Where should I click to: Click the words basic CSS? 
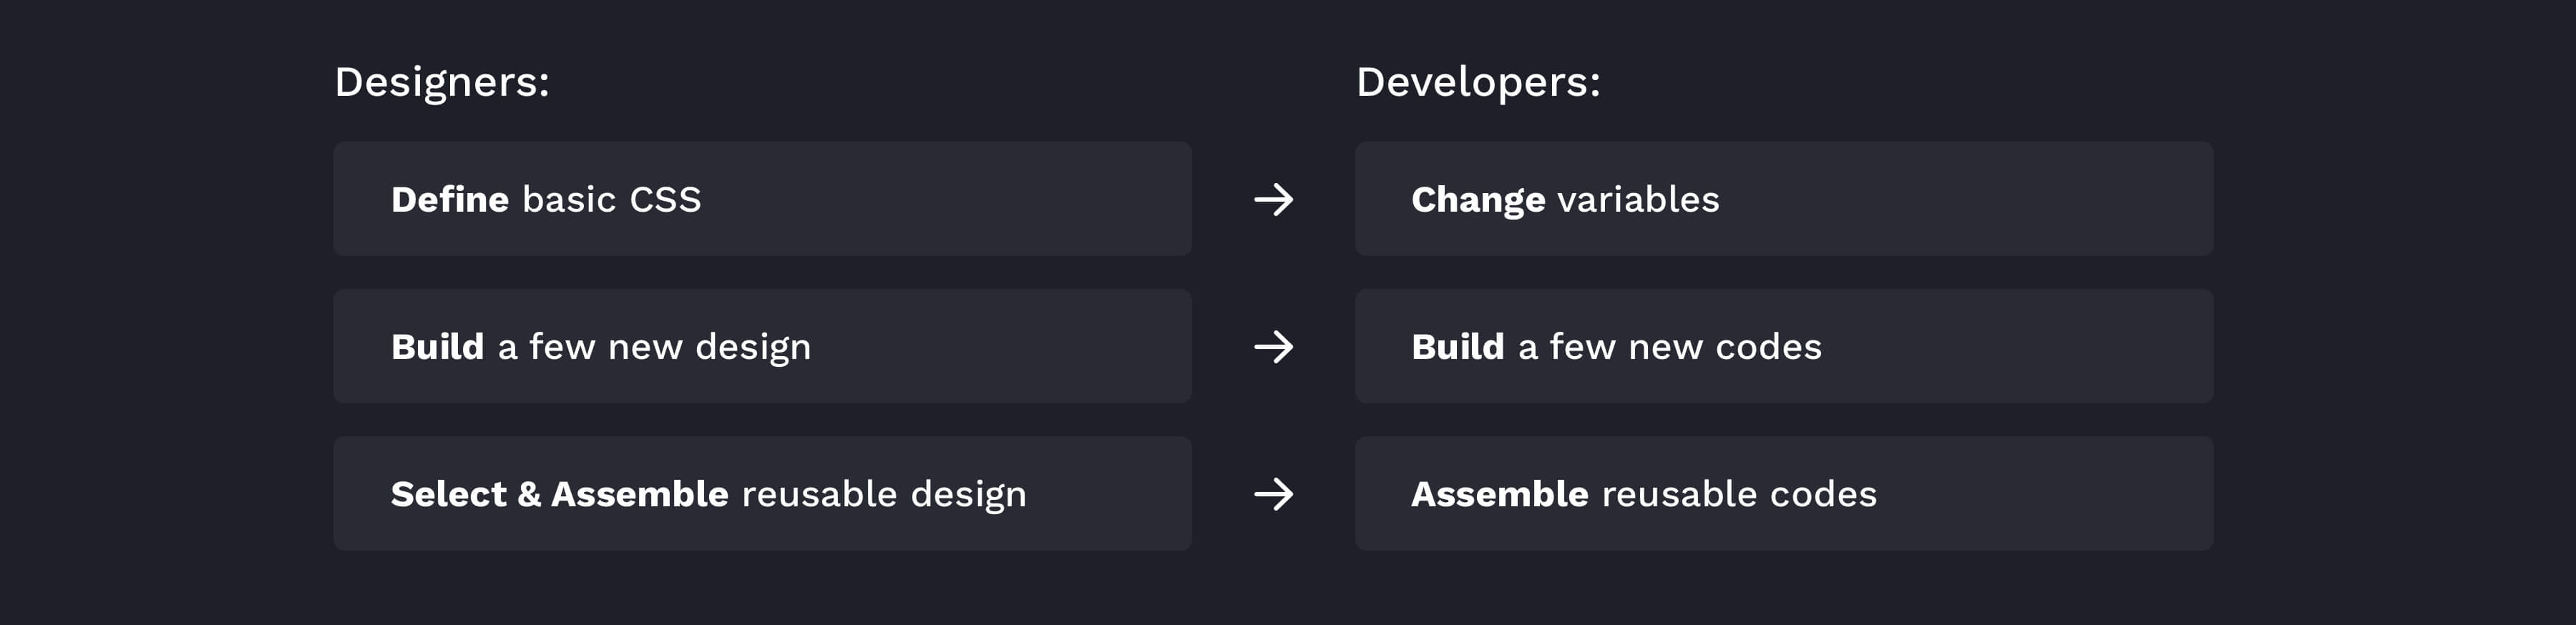click(612, 199)
